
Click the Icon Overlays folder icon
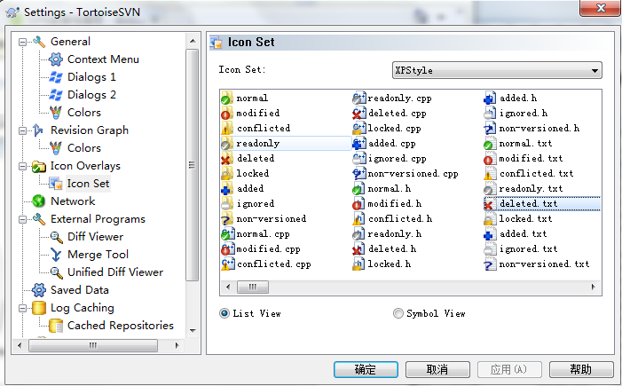pyautogui.click(x=39, y=166)
